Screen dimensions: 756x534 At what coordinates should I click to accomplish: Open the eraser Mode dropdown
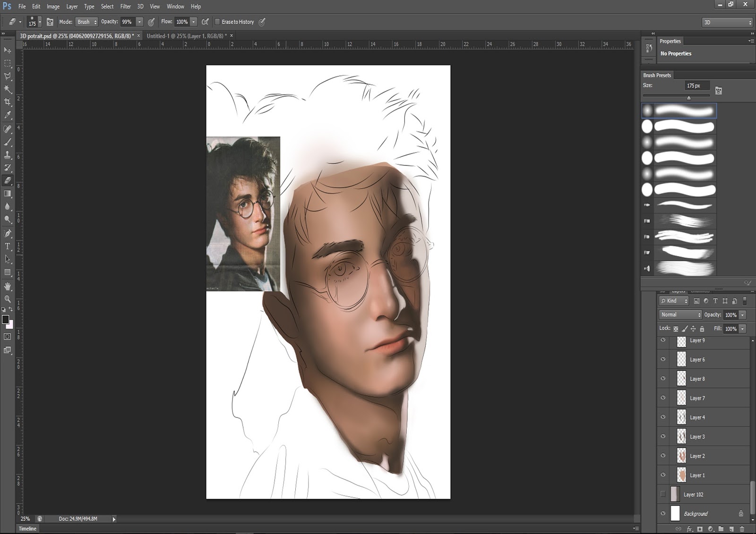[x=86, y=22]
